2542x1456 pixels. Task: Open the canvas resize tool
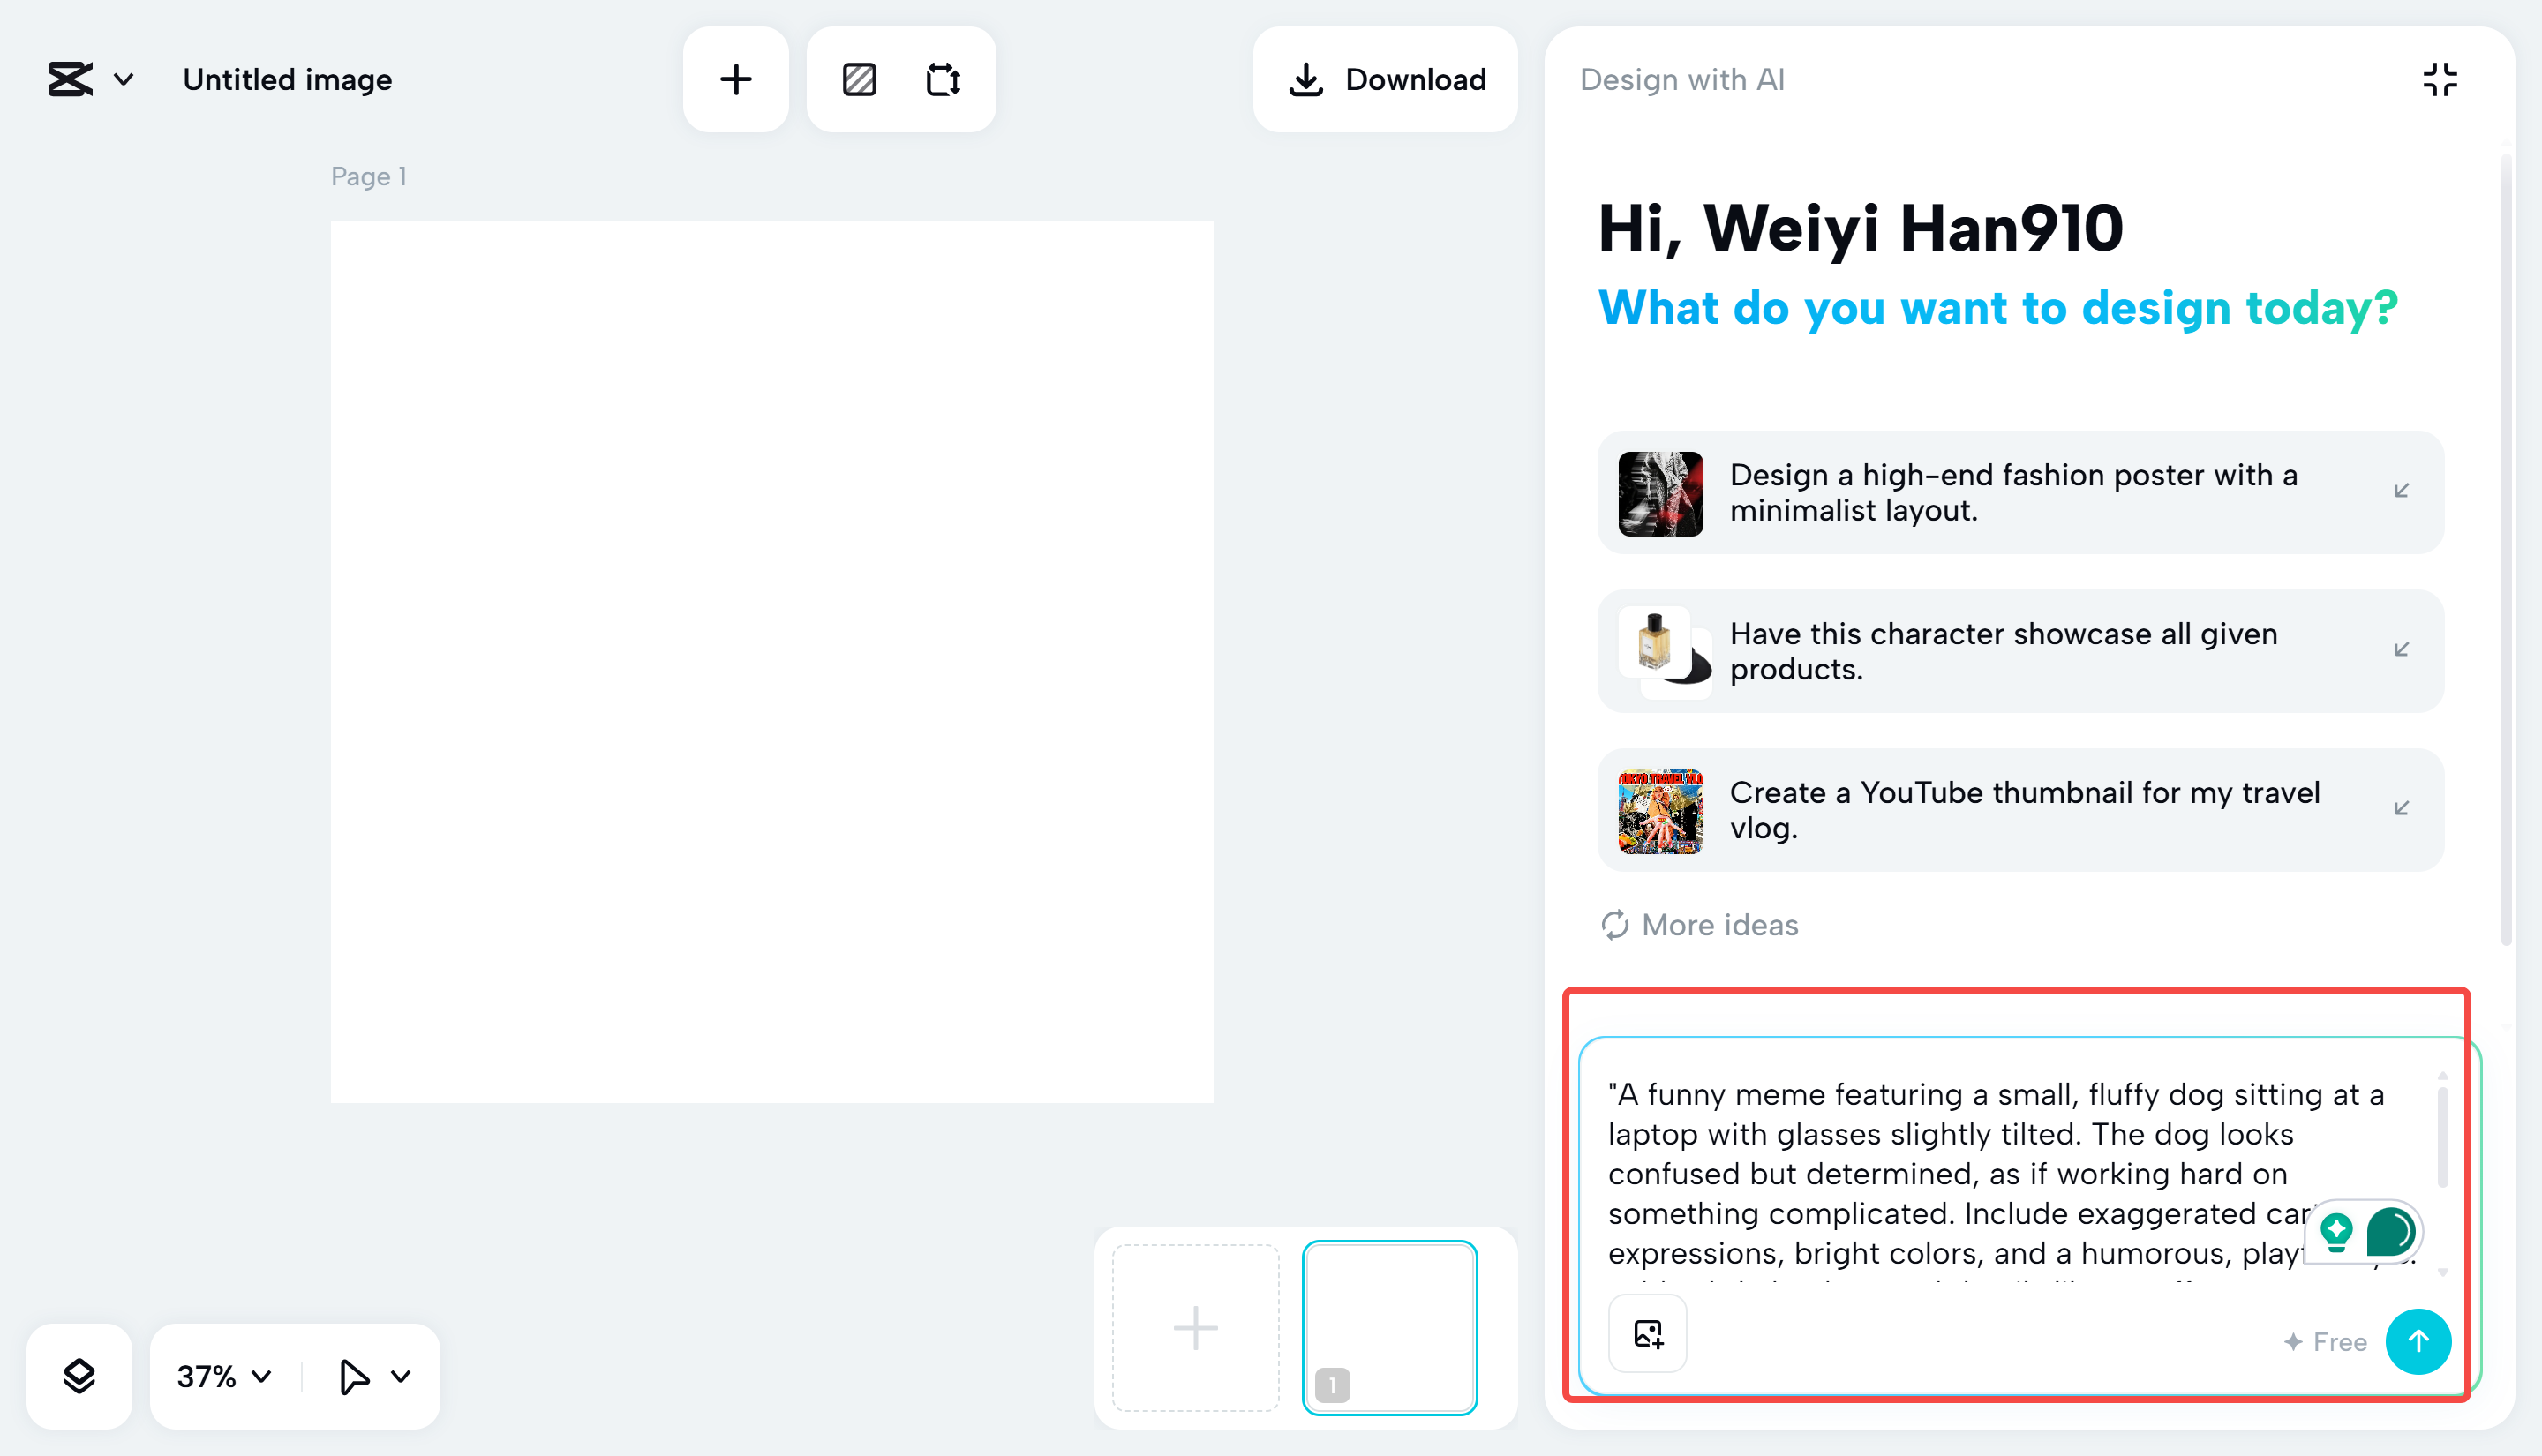[943, 79]
